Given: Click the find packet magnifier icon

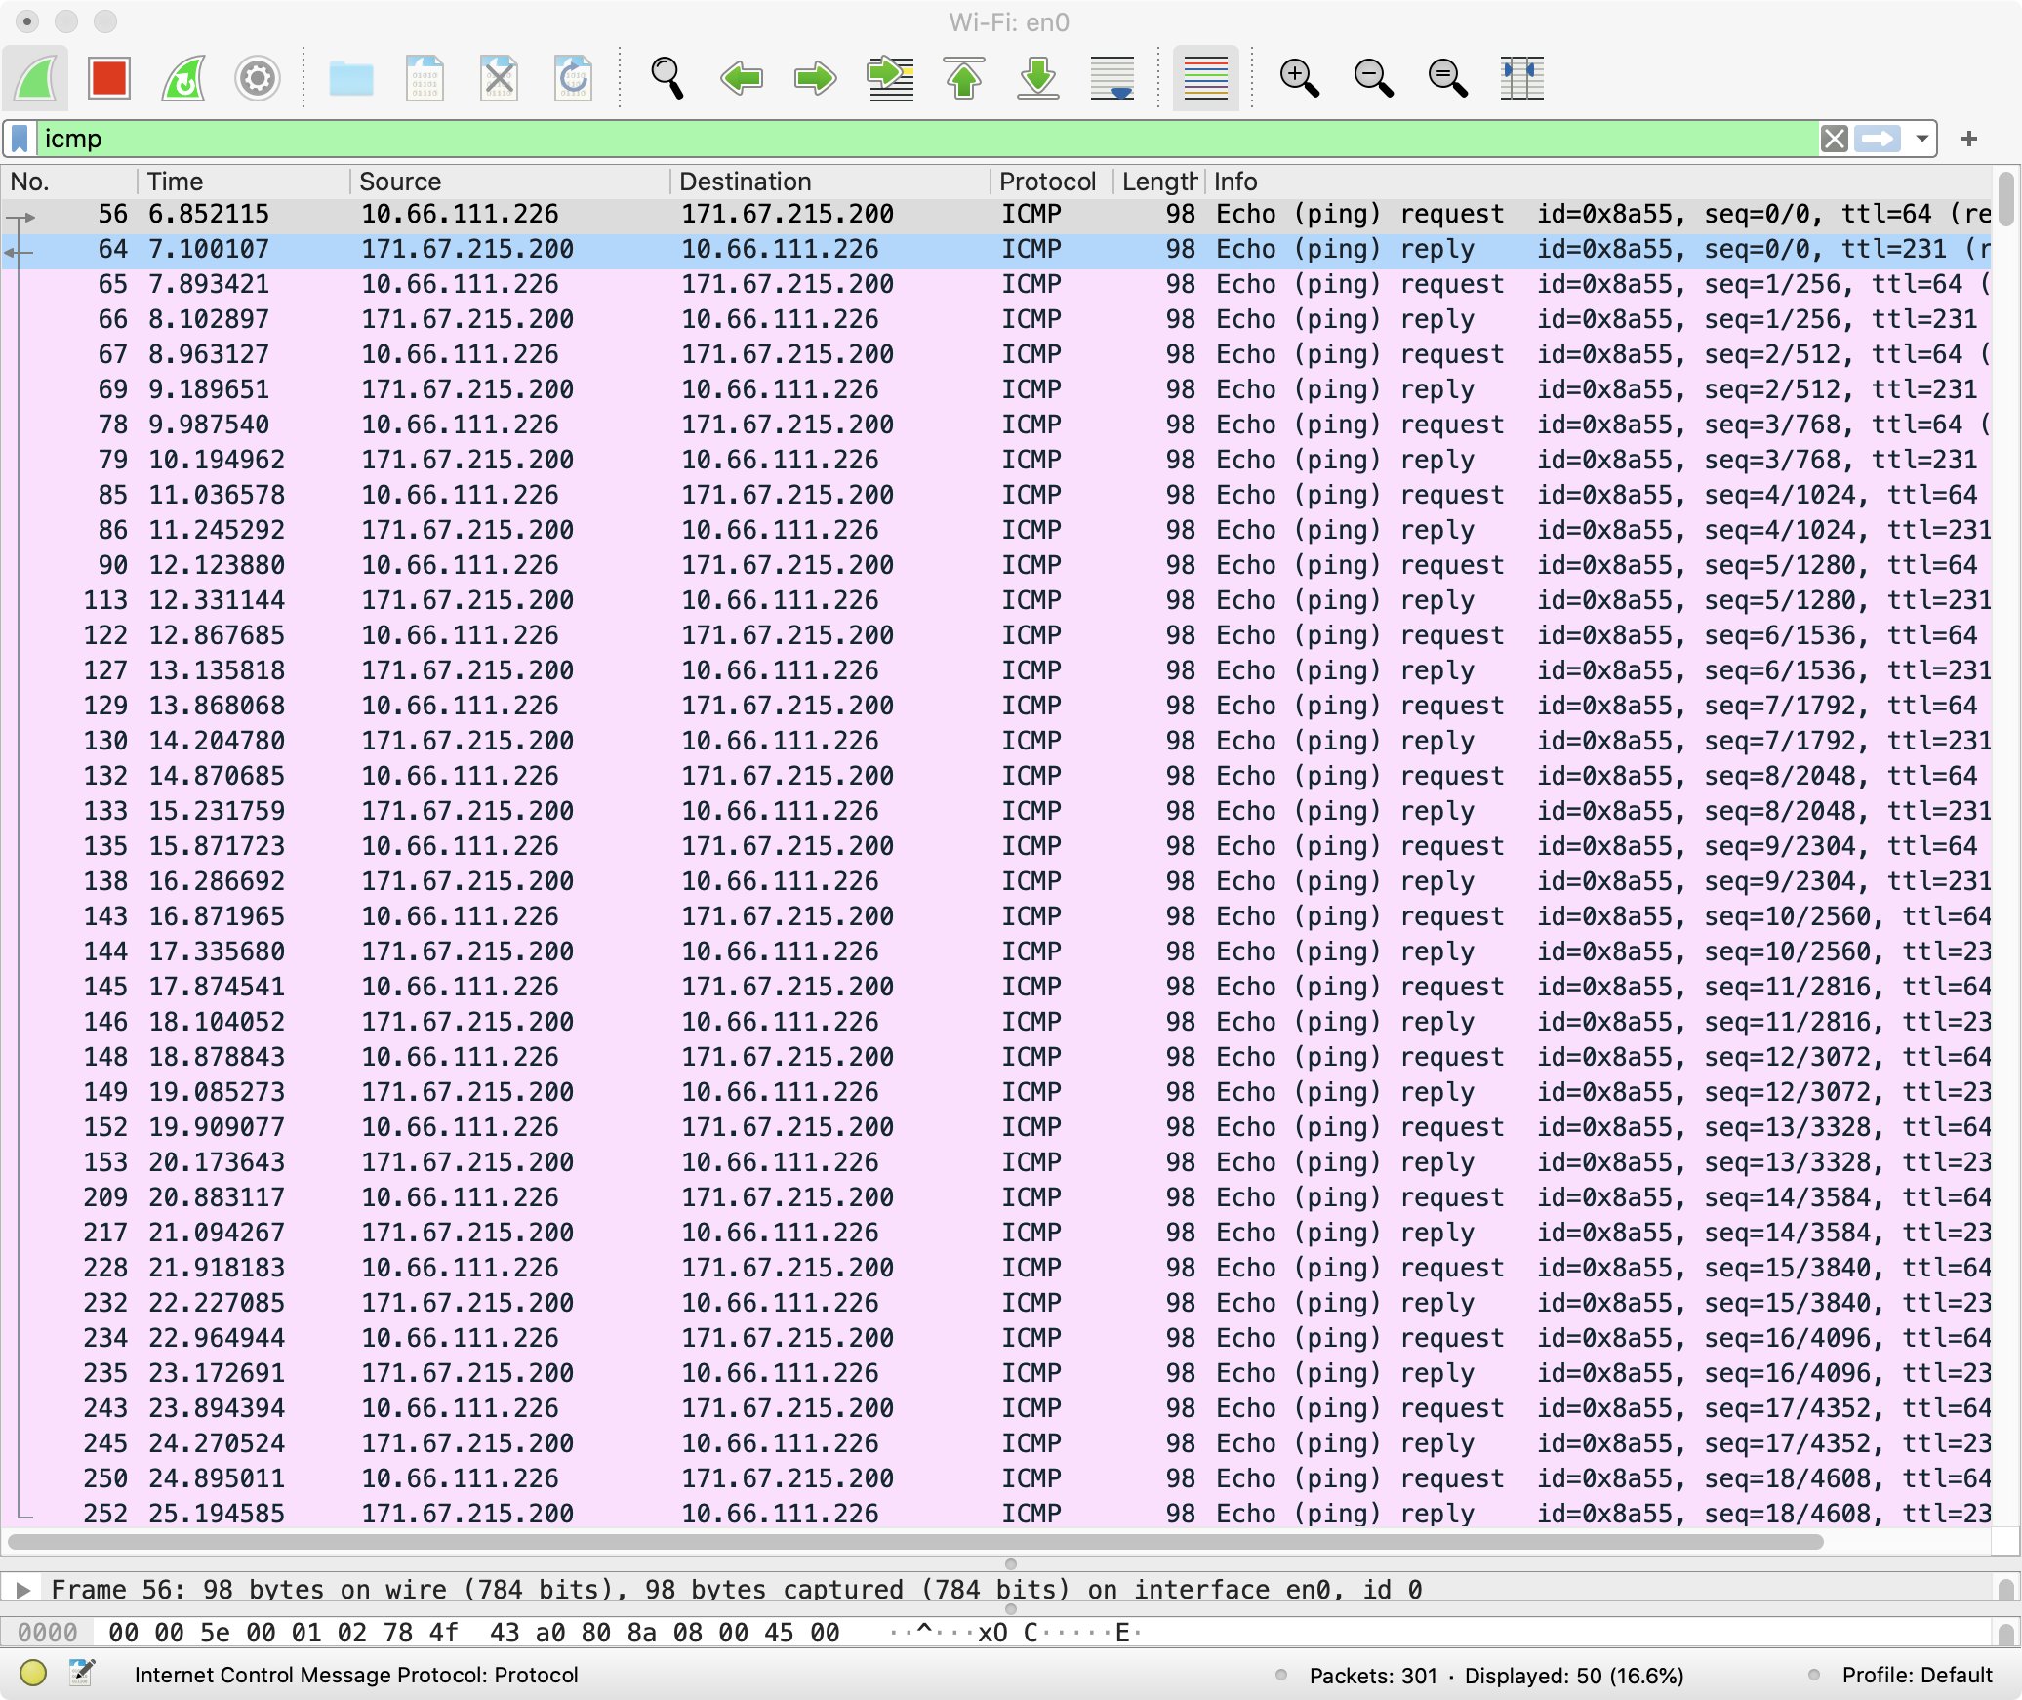Looking at the screenshot, I should (x=667, y=78).
